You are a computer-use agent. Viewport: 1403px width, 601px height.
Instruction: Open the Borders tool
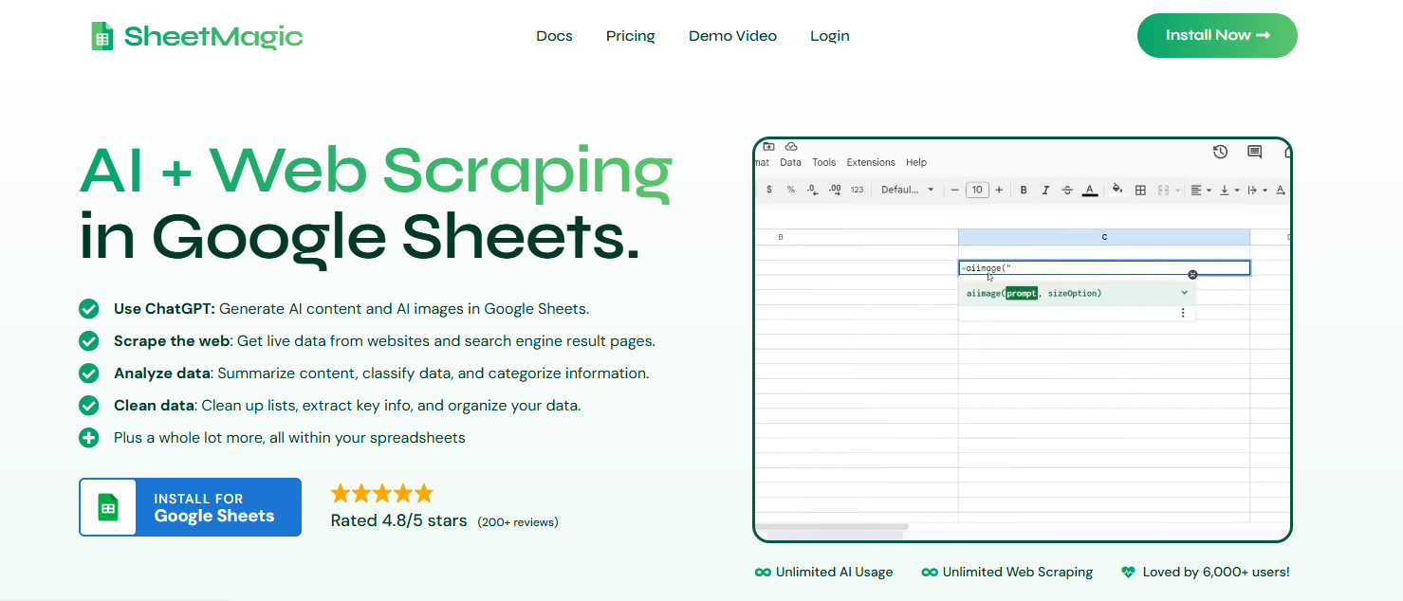pyautogui.click(x=1140, y=190)
